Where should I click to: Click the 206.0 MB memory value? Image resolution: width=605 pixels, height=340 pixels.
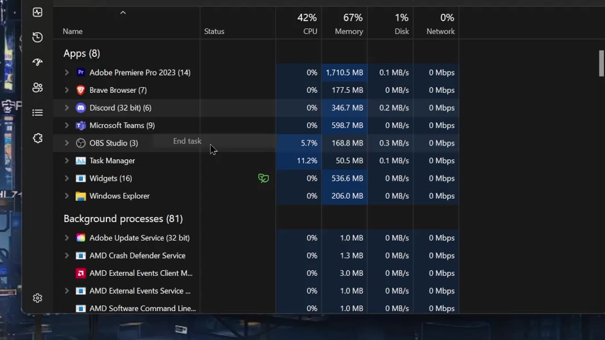[347, 196]
